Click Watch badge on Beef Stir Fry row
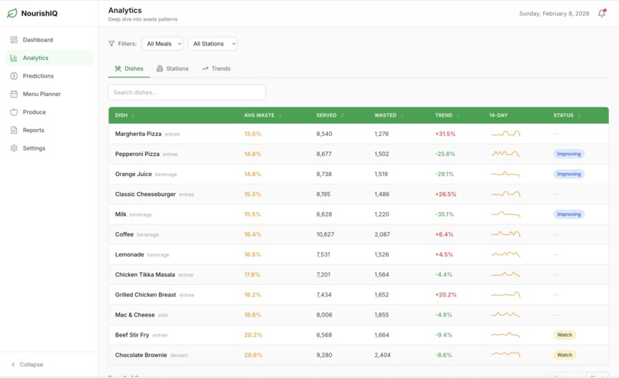Screen dimensions: 619x378 click(x=564, y=334)
